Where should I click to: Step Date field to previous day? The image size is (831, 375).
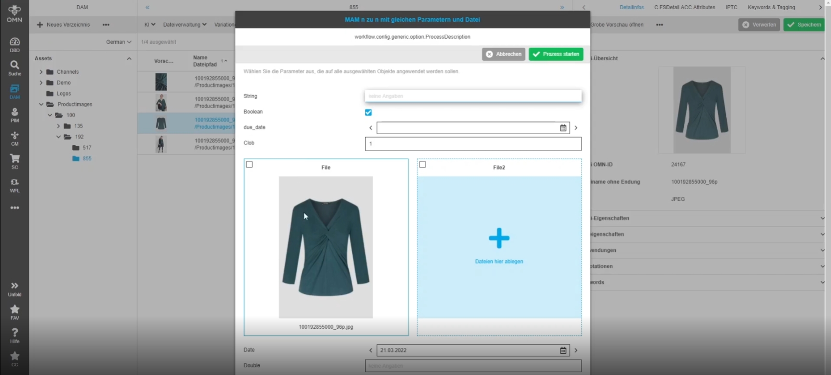point(371,350)
